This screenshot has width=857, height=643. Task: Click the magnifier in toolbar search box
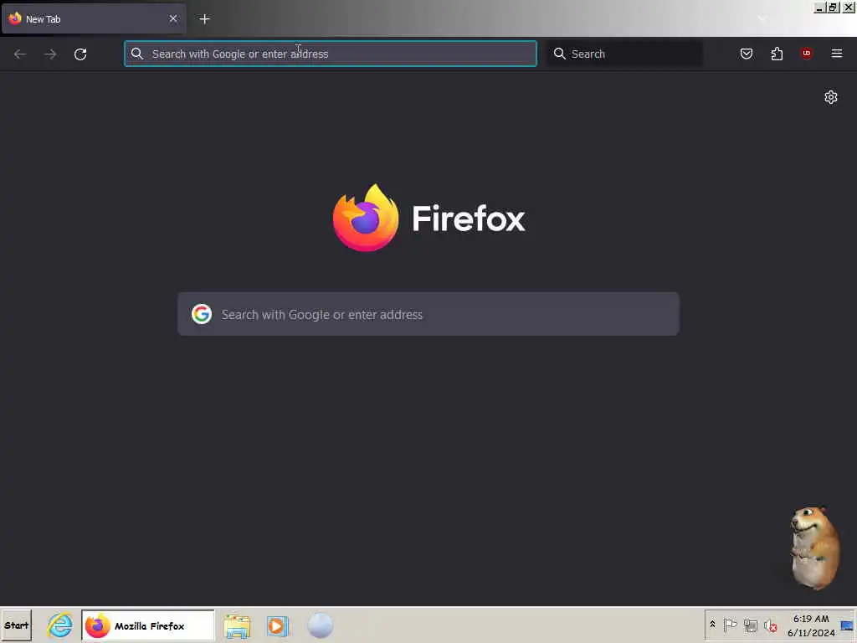pyautogui.click(x=560, y=54)
